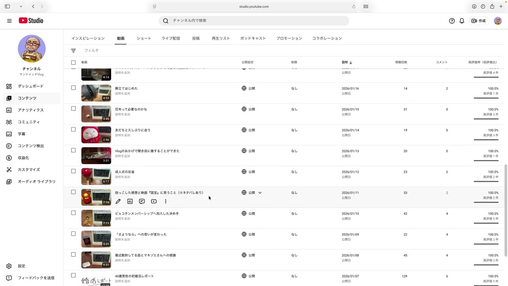Open thumbnail of 最近散財してる話 video
508x286 pixels.
pos(96,260)
